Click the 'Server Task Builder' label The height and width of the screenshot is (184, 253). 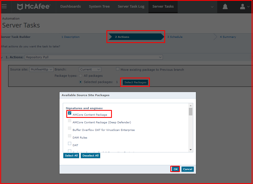coord(15,37)
